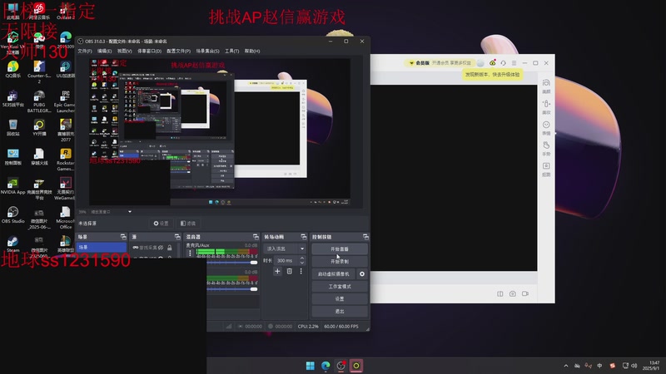Click the source properties gear button
This screenshot has width=666, height=374.
click(x=161, y=223)
